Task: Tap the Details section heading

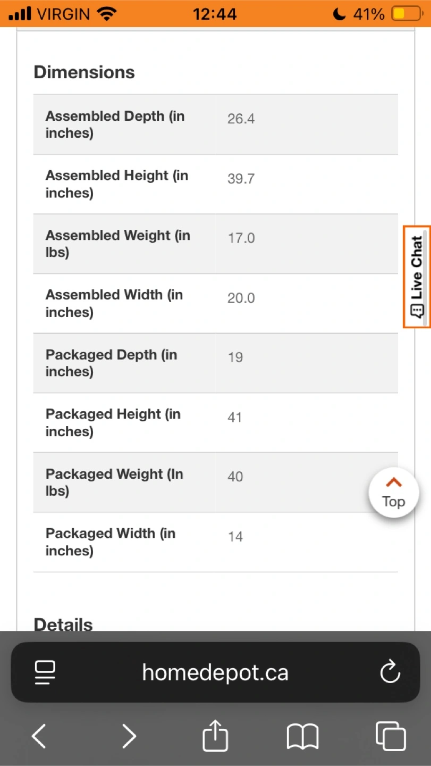Action: tap(63, 624)
